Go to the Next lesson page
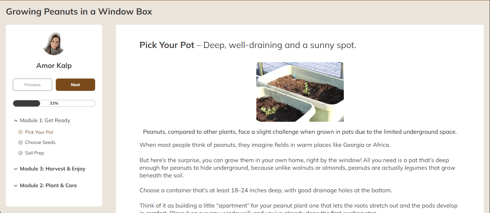 75,85
